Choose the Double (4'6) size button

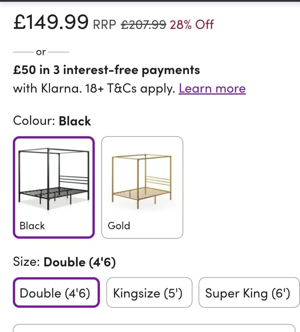coord(56,293)
